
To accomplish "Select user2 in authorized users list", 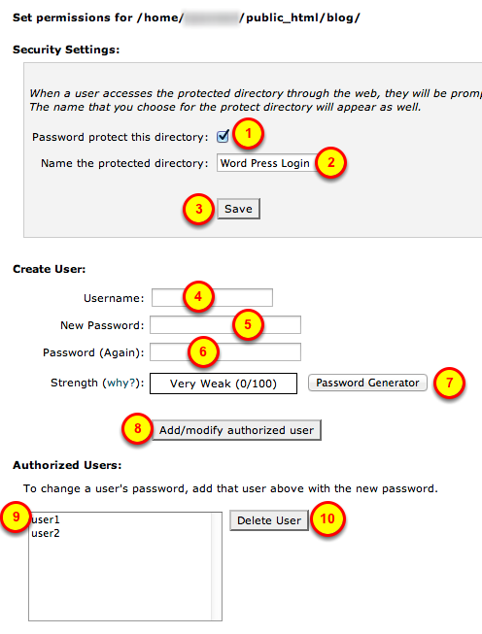I will [x=46, y=533].
